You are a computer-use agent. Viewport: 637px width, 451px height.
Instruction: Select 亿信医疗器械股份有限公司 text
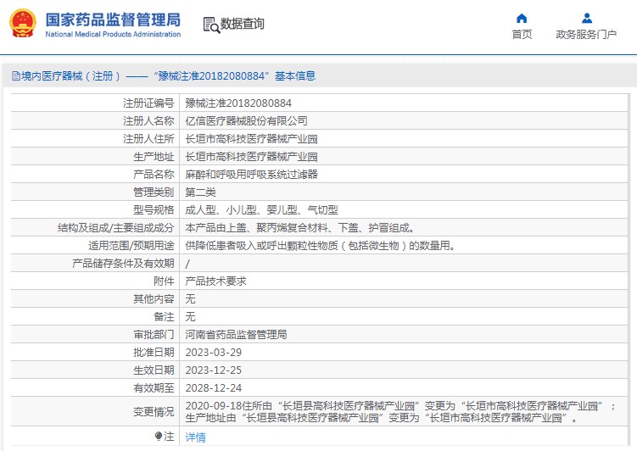pyautogui.click(x=246, y=121)
